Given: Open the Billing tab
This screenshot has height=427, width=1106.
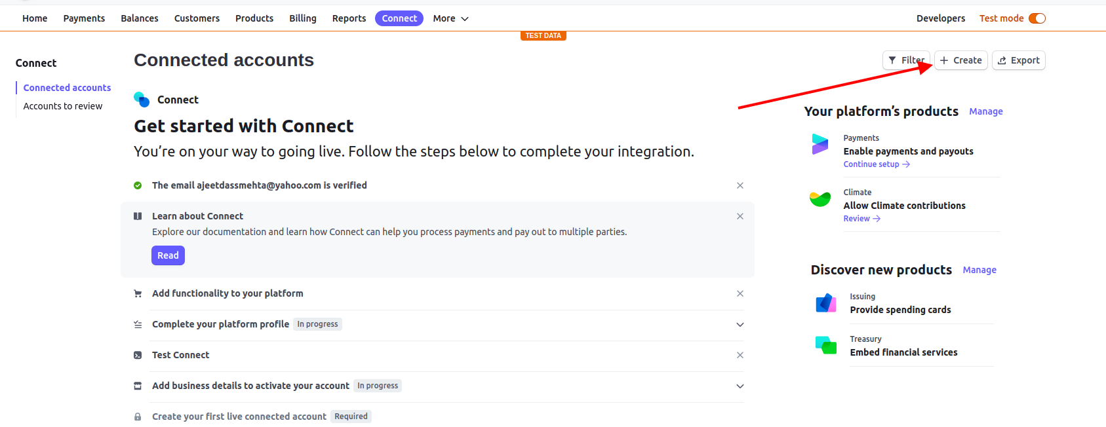Looking at the screenshot, I should click(303, 18).
